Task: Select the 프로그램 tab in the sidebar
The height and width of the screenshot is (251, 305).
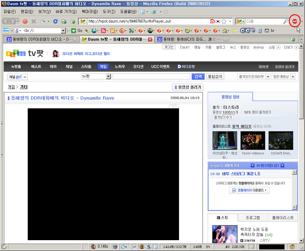Action: click(253, 218)
